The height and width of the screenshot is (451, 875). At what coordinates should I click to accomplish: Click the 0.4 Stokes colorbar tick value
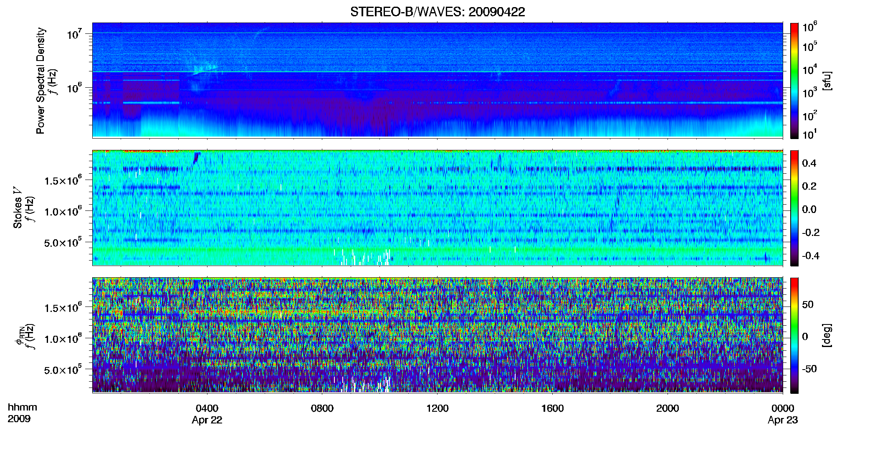point(809,163)
